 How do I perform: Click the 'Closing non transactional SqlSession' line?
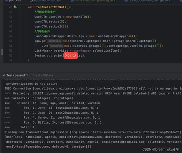click(x=93, y=132)
